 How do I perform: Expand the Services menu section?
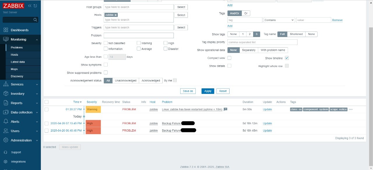(x=37, y=84)
